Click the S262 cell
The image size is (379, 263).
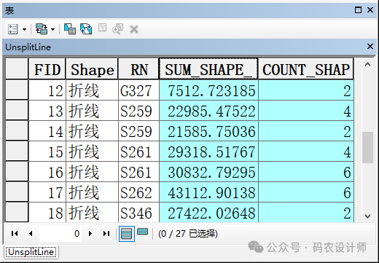tap(138, 192)
